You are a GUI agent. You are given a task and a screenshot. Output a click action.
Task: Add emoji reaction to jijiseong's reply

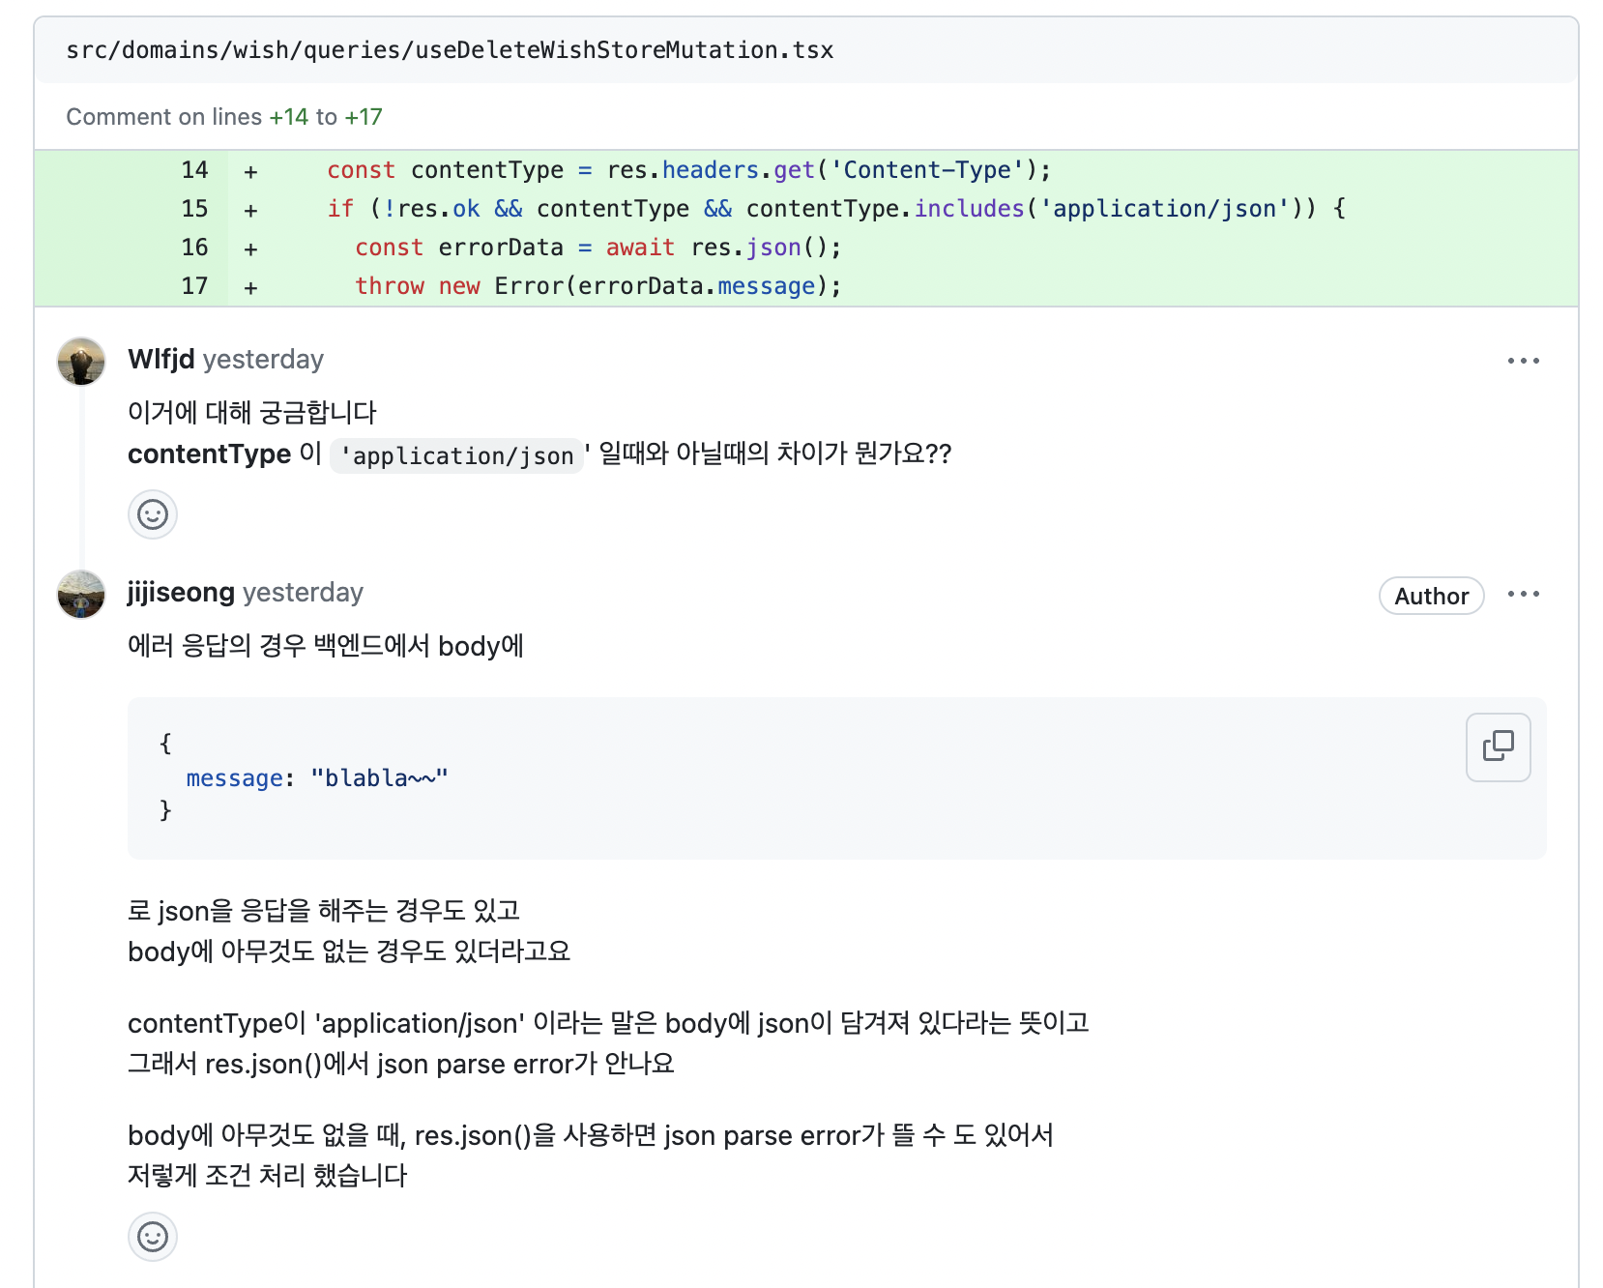(x=152, y=1237)
